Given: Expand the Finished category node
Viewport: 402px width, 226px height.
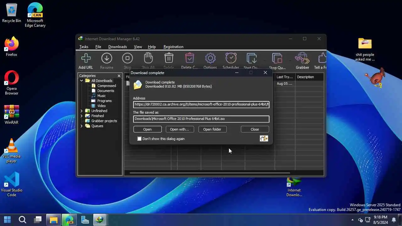Looking at the screenshot, I should pos(82,116).
